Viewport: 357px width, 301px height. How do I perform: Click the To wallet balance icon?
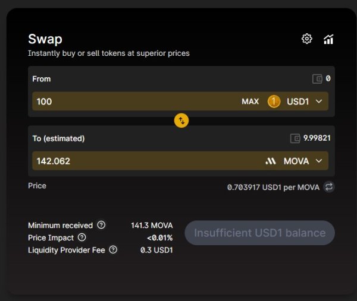pos(295,138)
